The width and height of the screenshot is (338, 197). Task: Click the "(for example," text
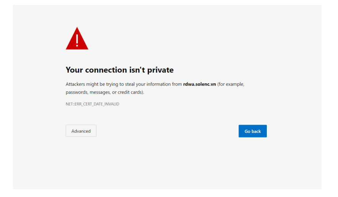(x=231, y=84)
